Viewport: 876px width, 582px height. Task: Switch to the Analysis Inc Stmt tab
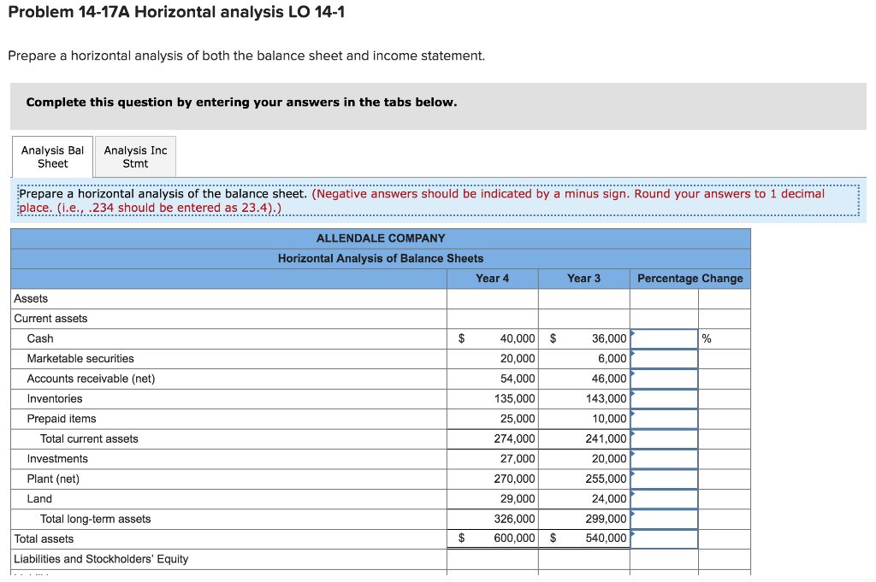[x=134, y=156]
